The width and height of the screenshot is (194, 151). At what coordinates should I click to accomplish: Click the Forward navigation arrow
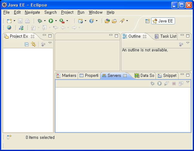[74, 28]
